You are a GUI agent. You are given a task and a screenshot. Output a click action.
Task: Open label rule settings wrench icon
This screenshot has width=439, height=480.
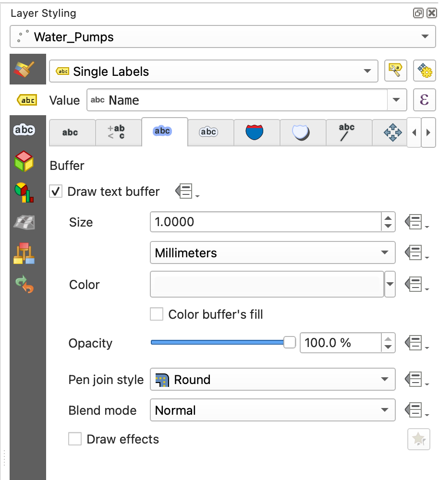396,71
